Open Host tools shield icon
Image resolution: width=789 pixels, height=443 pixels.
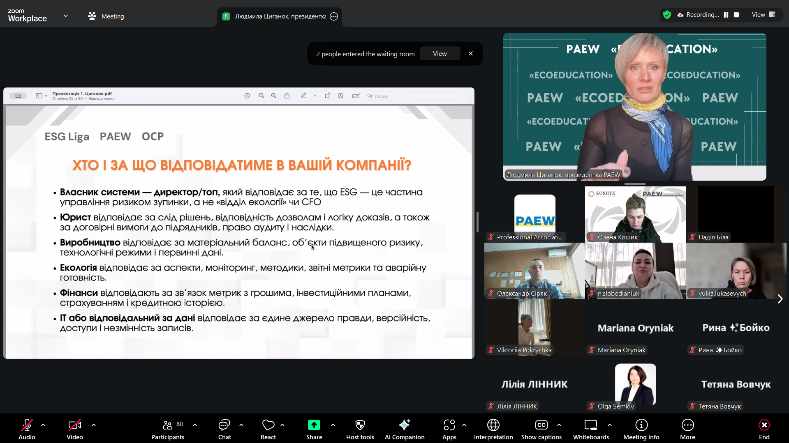360,425
